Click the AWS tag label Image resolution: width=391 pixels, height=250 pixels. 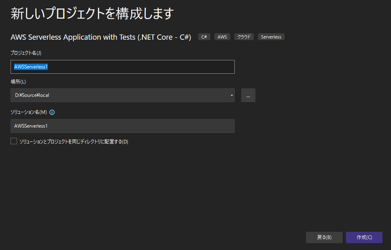(222, 37)
